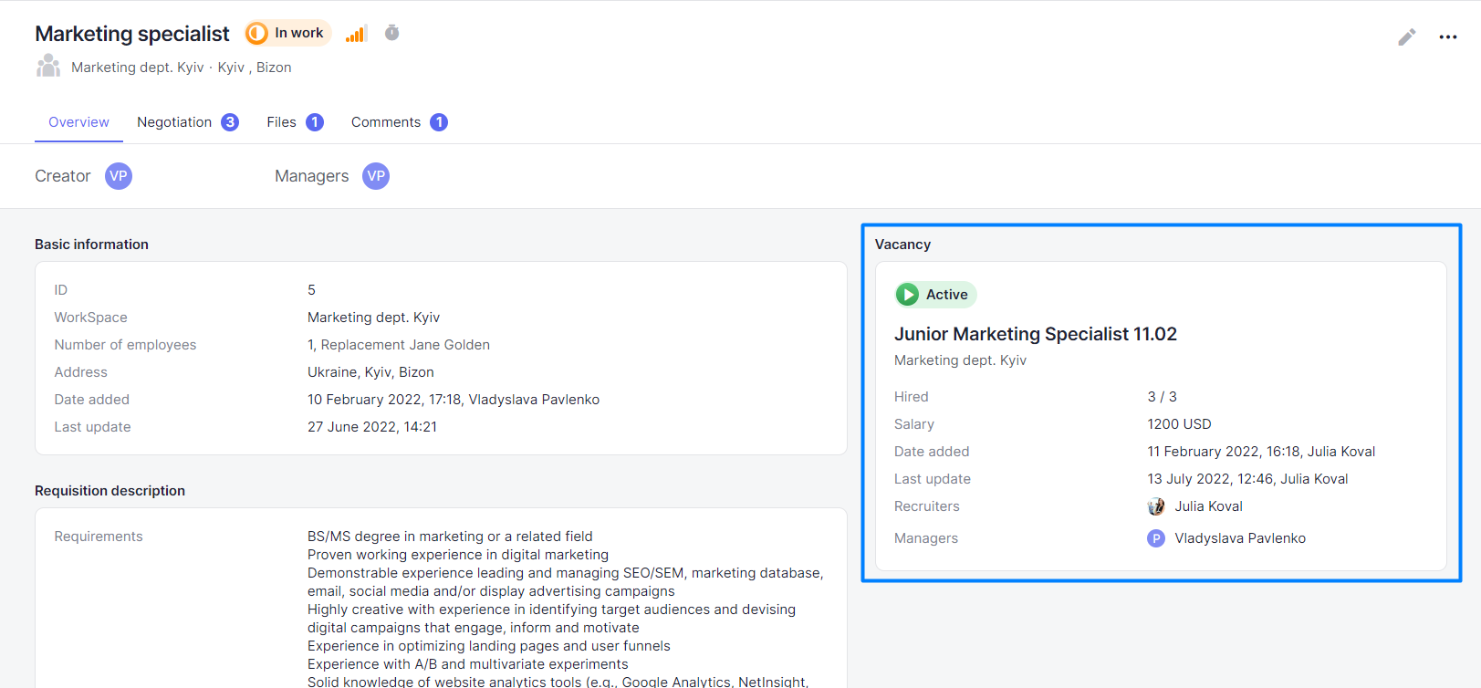Click the Creator VP avatar
1481x688 pixels.
119,176
